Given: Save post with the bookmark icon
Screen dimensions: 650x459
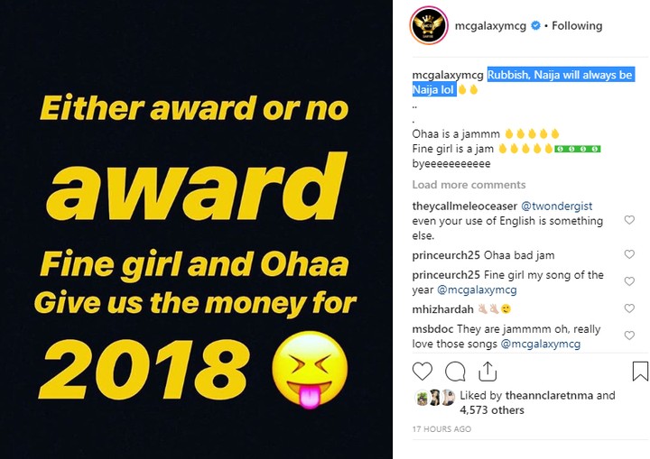Looking at the screenshot, I should pyautogui.click(x=640, y=372).
